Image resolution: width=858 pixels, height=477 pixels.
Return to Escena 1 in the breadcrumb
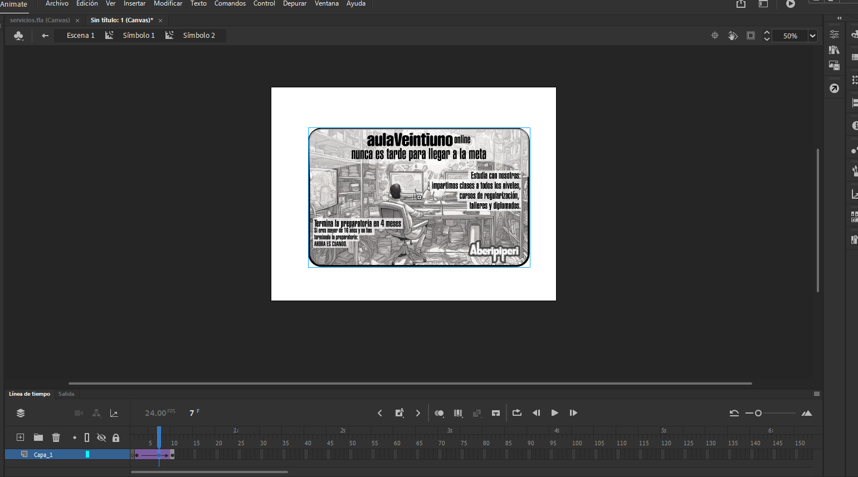80,35
